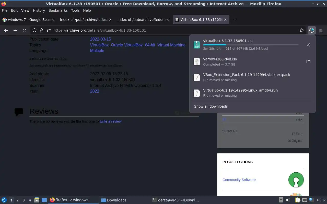Screen dimensions: 327x204
Task: Open the Edit menu
Action: coord(14,10)
